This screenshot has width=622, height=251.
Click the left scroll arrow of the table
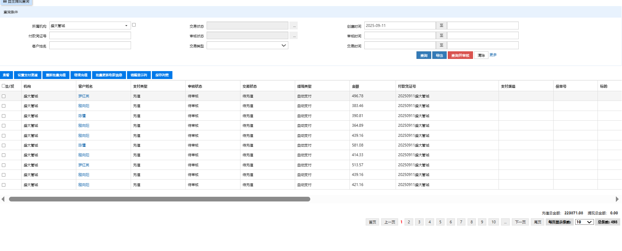[x=3, y=199]
